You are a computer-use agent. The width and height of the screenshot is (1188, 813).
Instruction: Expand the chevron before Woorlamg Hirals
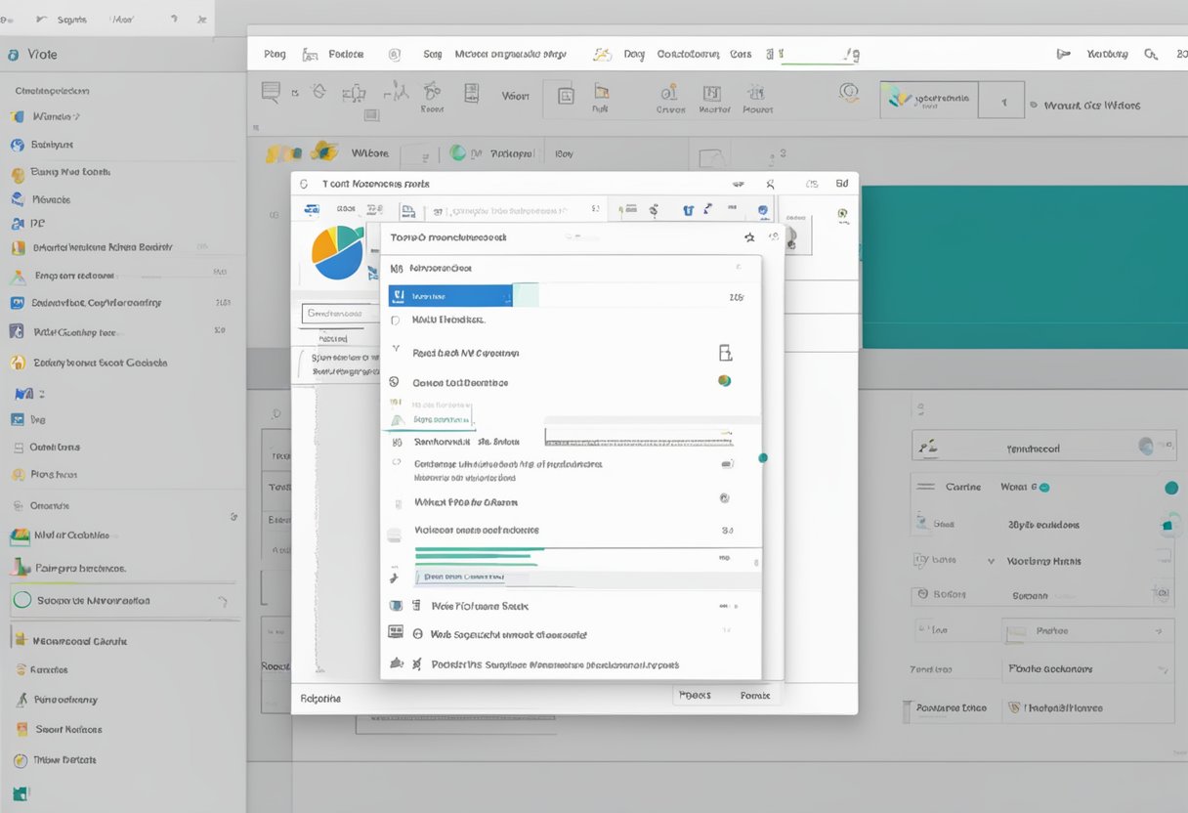991,562
